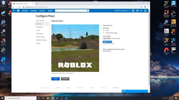Open the Roblox hamburger navigation menu

pyautogui.click(x=14, y=11)
